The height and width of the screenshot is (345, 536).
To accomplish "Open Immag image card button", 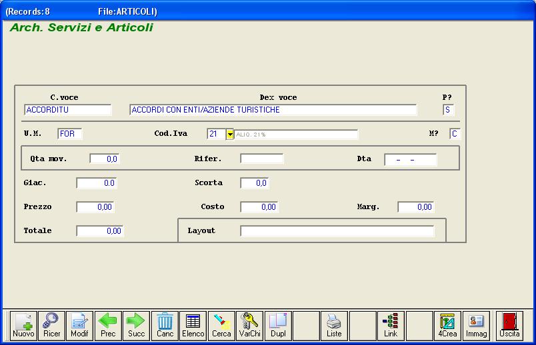I will 476,326.
